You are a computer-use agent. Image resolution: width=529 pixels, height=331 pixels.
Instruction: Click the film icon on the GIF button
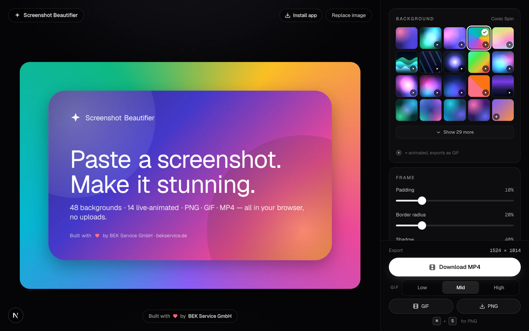[416, 306]
